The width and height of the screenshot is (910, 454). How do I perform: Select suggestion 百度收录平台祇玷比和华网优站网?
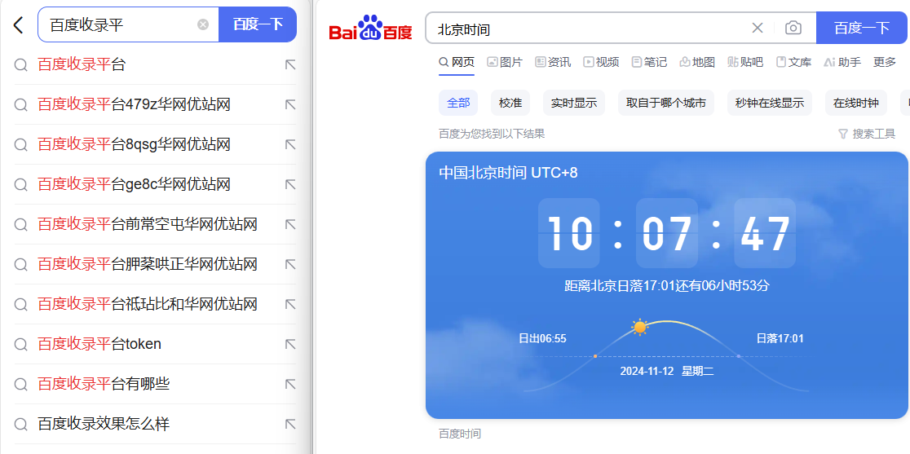tap(148, 304)
